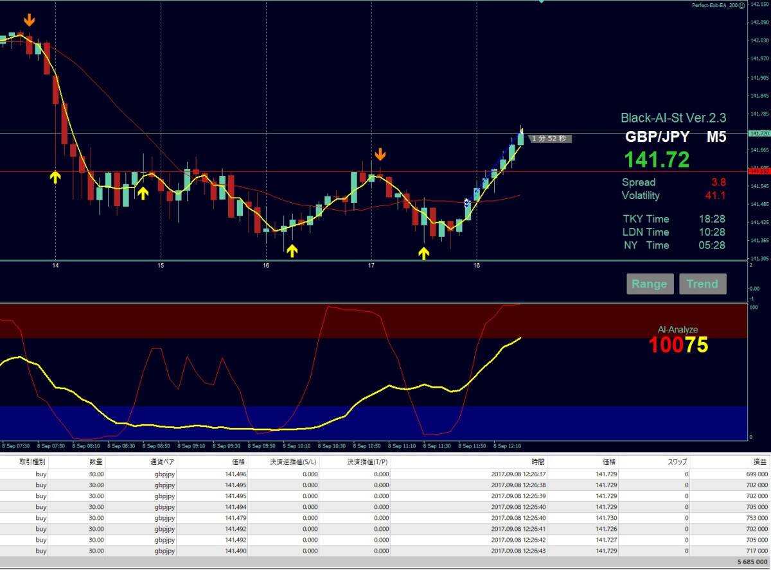
Task: Select the orange down arrow at chart start
Action: pos(29,21)
